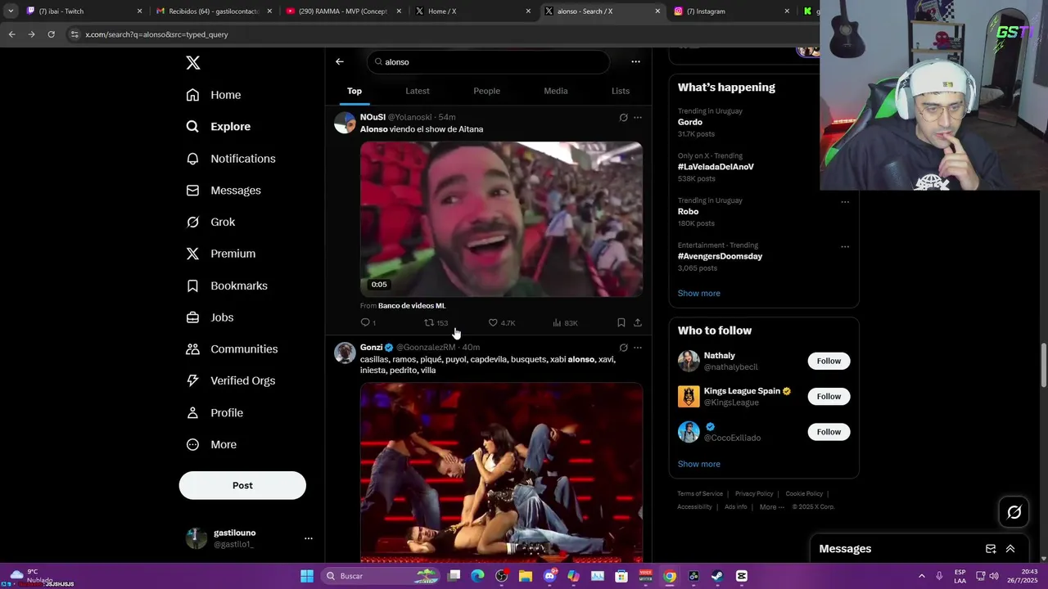Open Grok from the sidebar
The width and height of the screenshot is (1048, 589).
(x=210, y=223)
